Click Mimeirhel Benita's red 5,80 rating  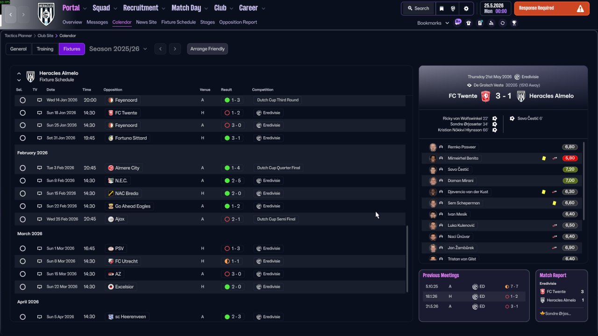coord(570,158)
